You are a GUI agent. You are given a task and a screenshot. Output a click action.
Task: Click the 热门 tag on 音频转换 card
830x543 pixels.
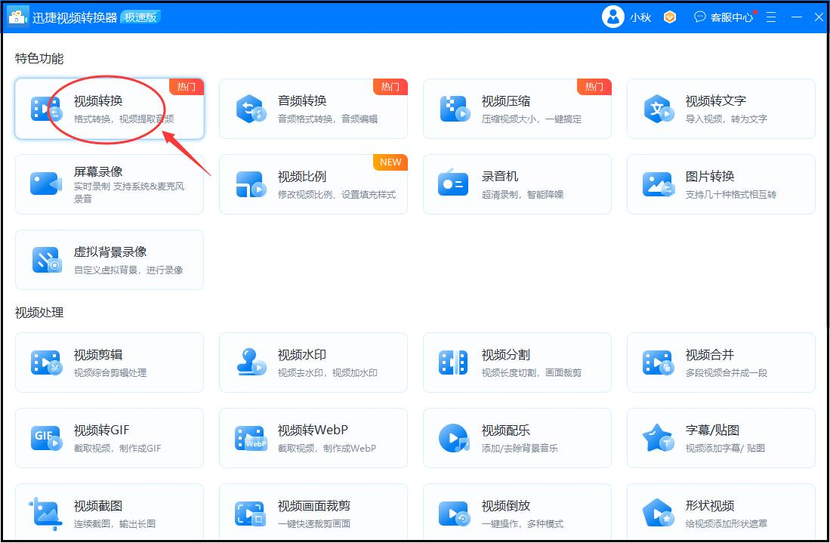click(x=390, y=87)
